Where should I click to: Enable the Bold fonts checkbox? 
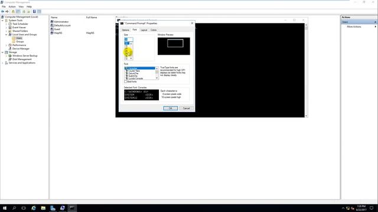(126, 82)
